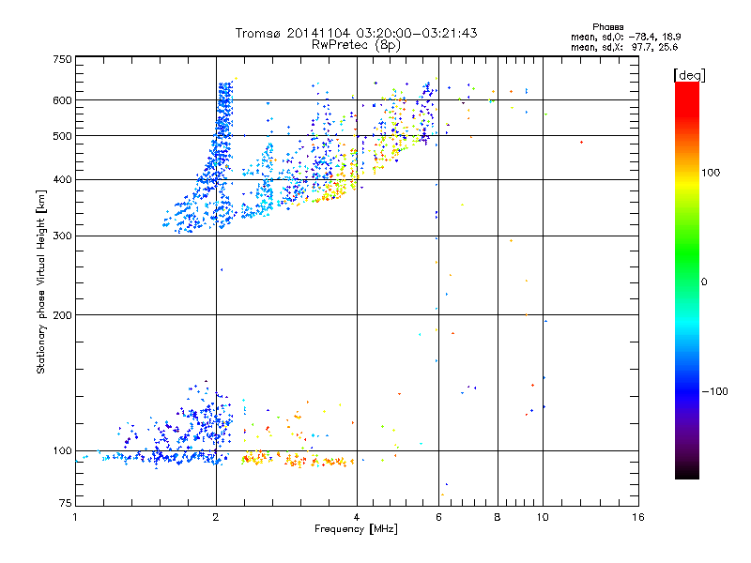
Task: Click the '100' label beside the color bar
Action: click(711, 173)
